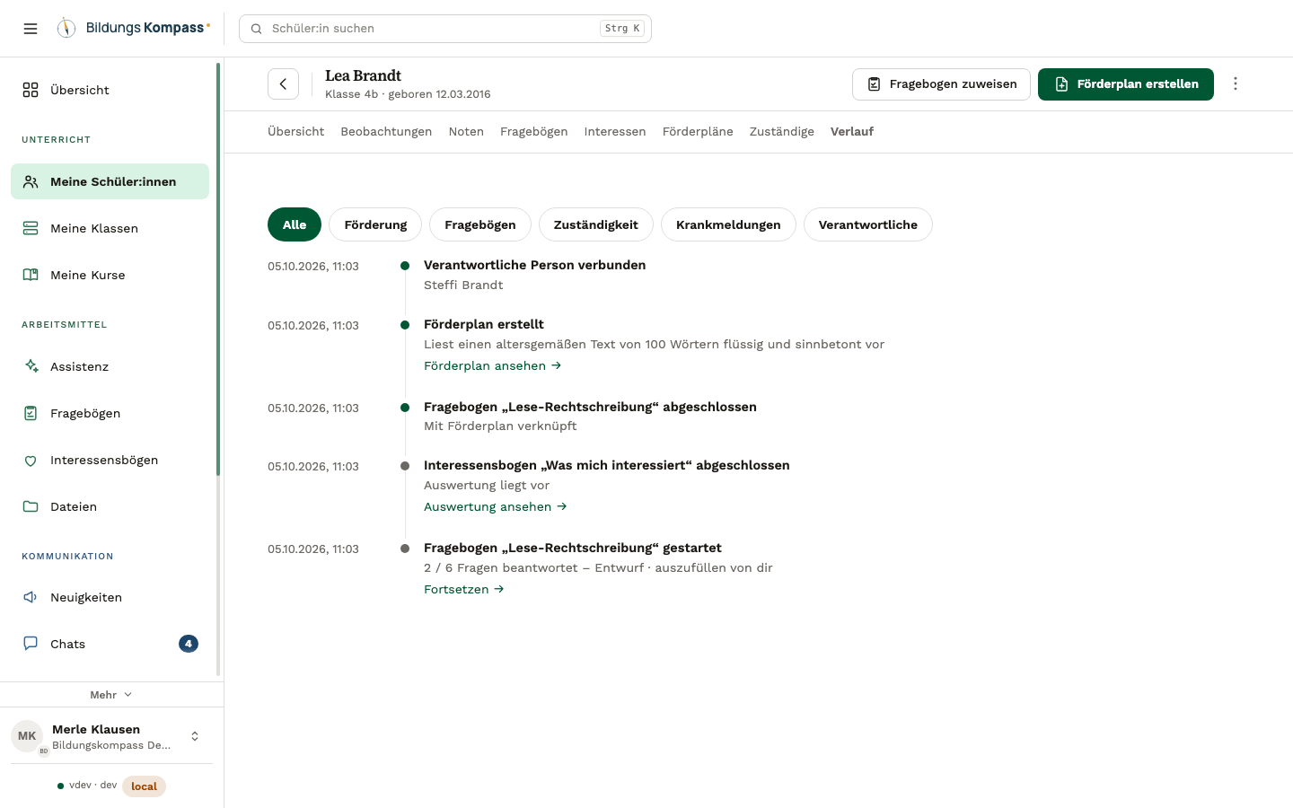
Task: Switch to the Beobachtungen tab
Action: (386, 132)
